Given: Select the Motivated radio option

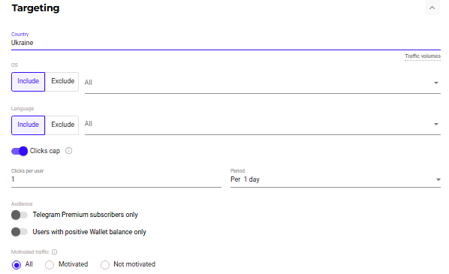Looking at the screenshot, I should [50, 265].
